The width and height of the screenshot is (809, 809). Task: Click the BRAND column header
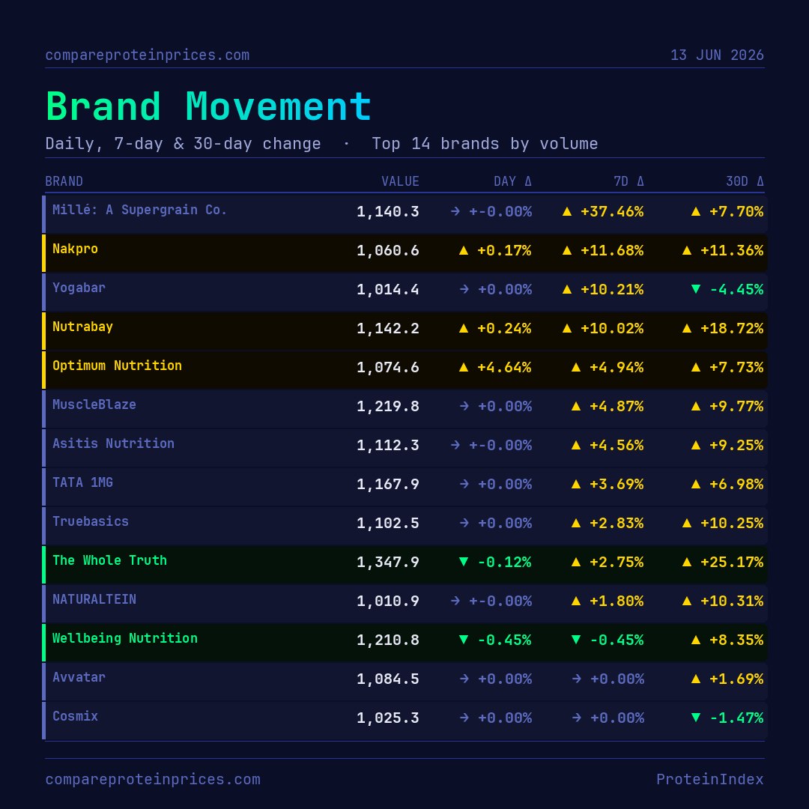point(64,181)
